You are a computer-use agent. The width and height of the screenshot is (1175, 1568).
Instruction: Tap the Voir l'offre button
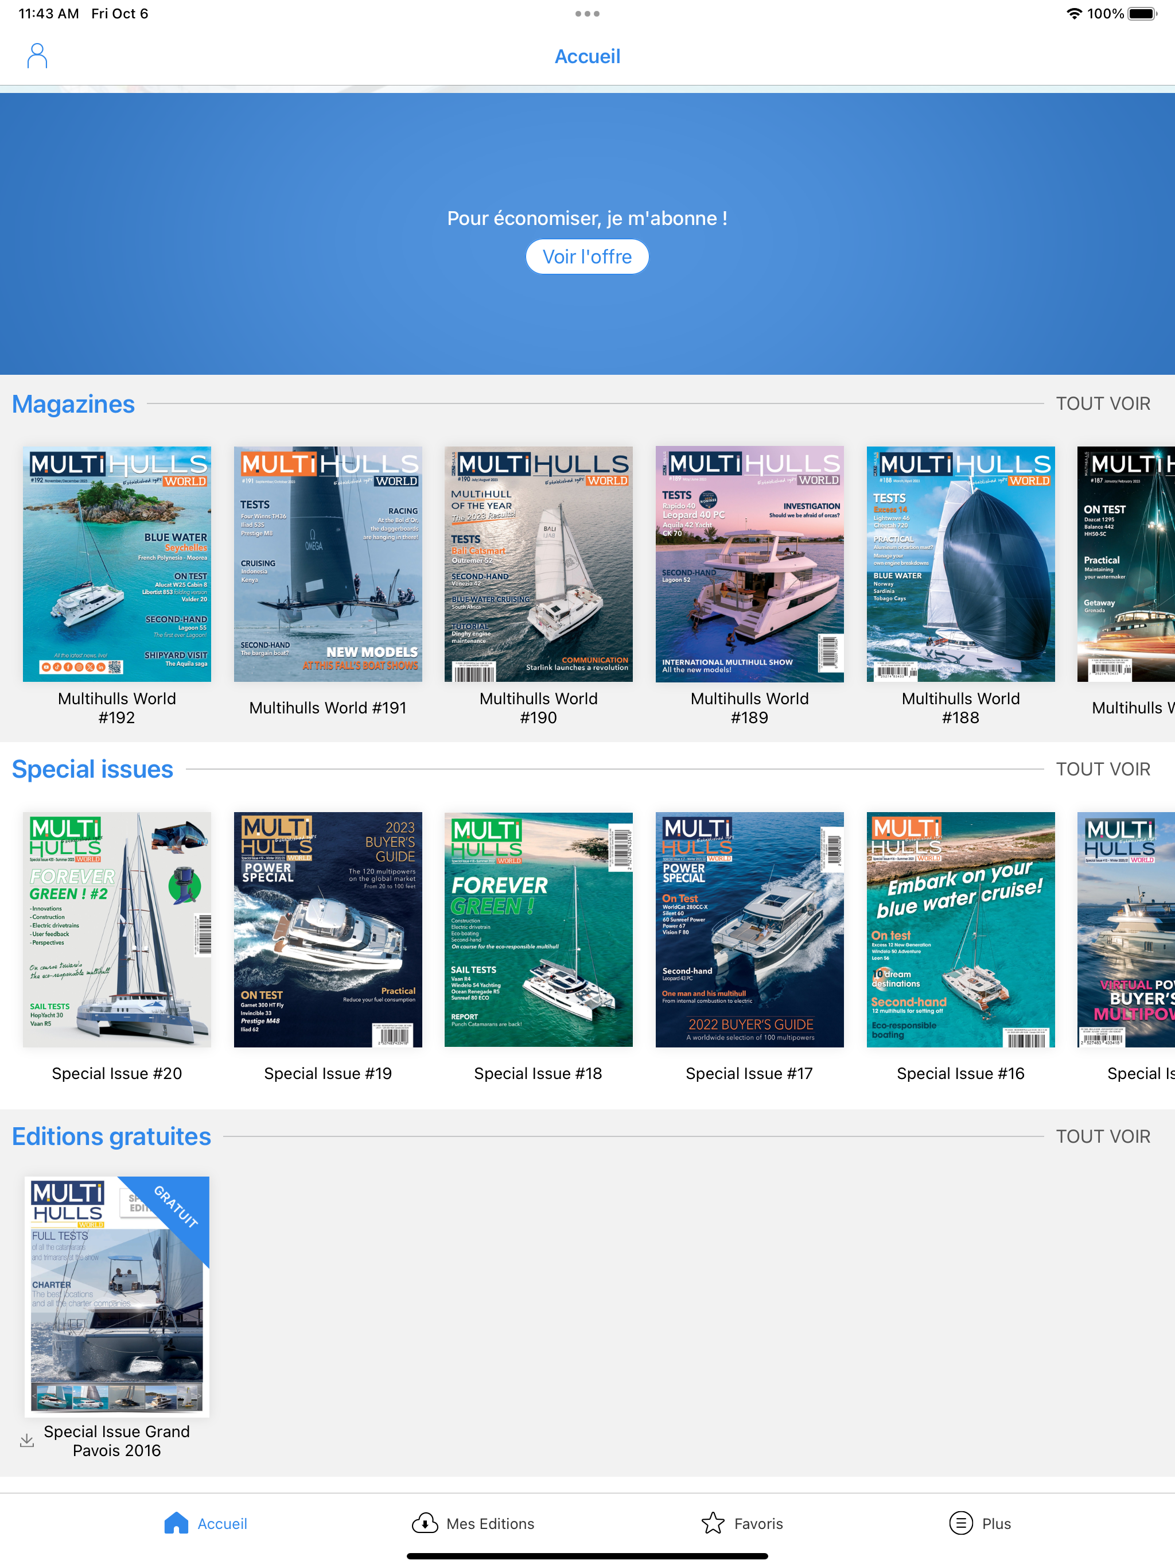[587, 257]
